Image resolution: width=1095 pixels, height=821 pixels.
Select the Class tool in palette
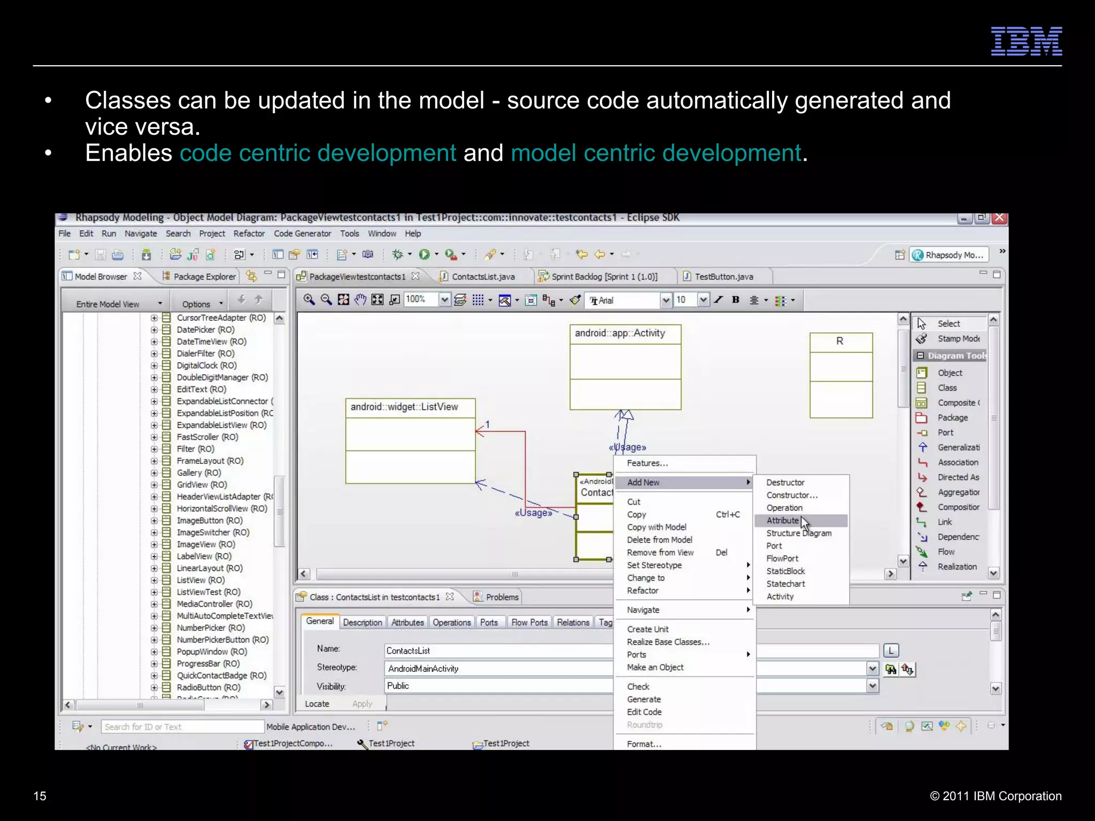[947, 388]
